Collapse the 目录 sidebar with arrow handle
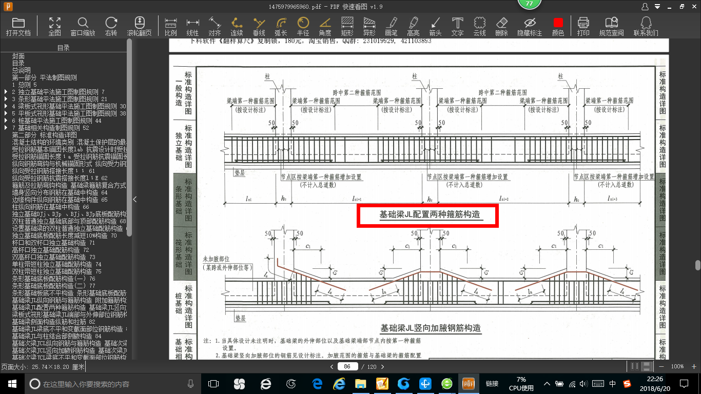This screenshot has height=394, width=701. (x=134, y=199)
